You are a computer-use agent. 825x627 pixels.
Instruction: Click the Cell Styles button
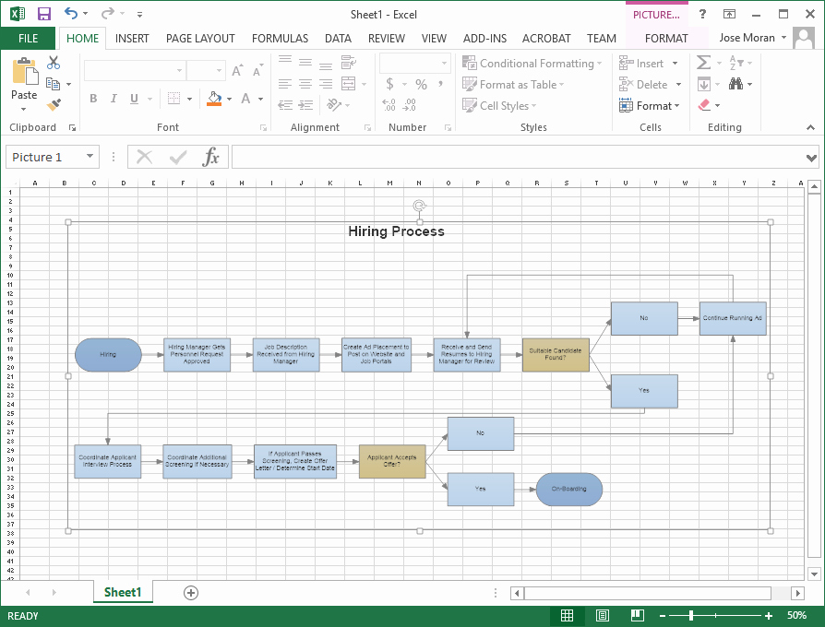(x=498, y=105)
